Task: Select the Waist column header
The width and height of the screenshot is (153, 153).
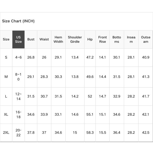Action: pos(44,40)
